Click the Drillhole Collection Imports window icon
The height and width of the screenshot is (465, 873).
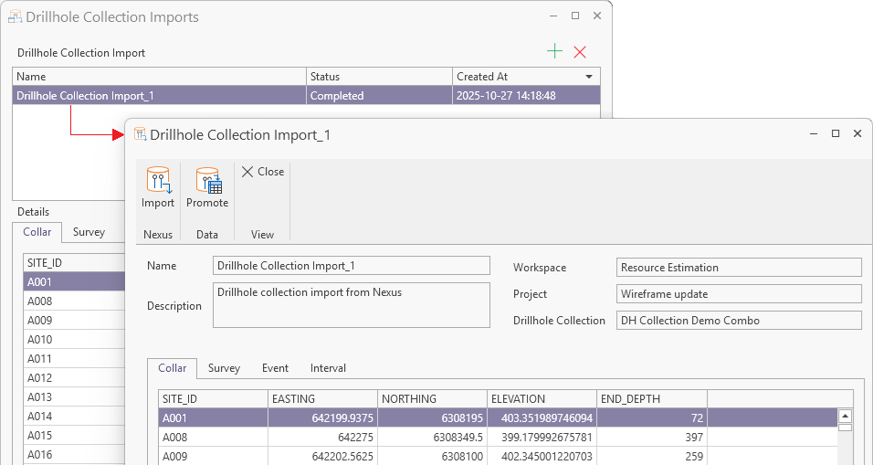point(15,16)
